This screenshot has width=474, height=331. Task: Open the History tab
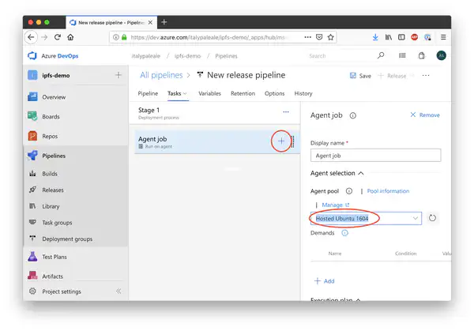(x=303, y=93)
